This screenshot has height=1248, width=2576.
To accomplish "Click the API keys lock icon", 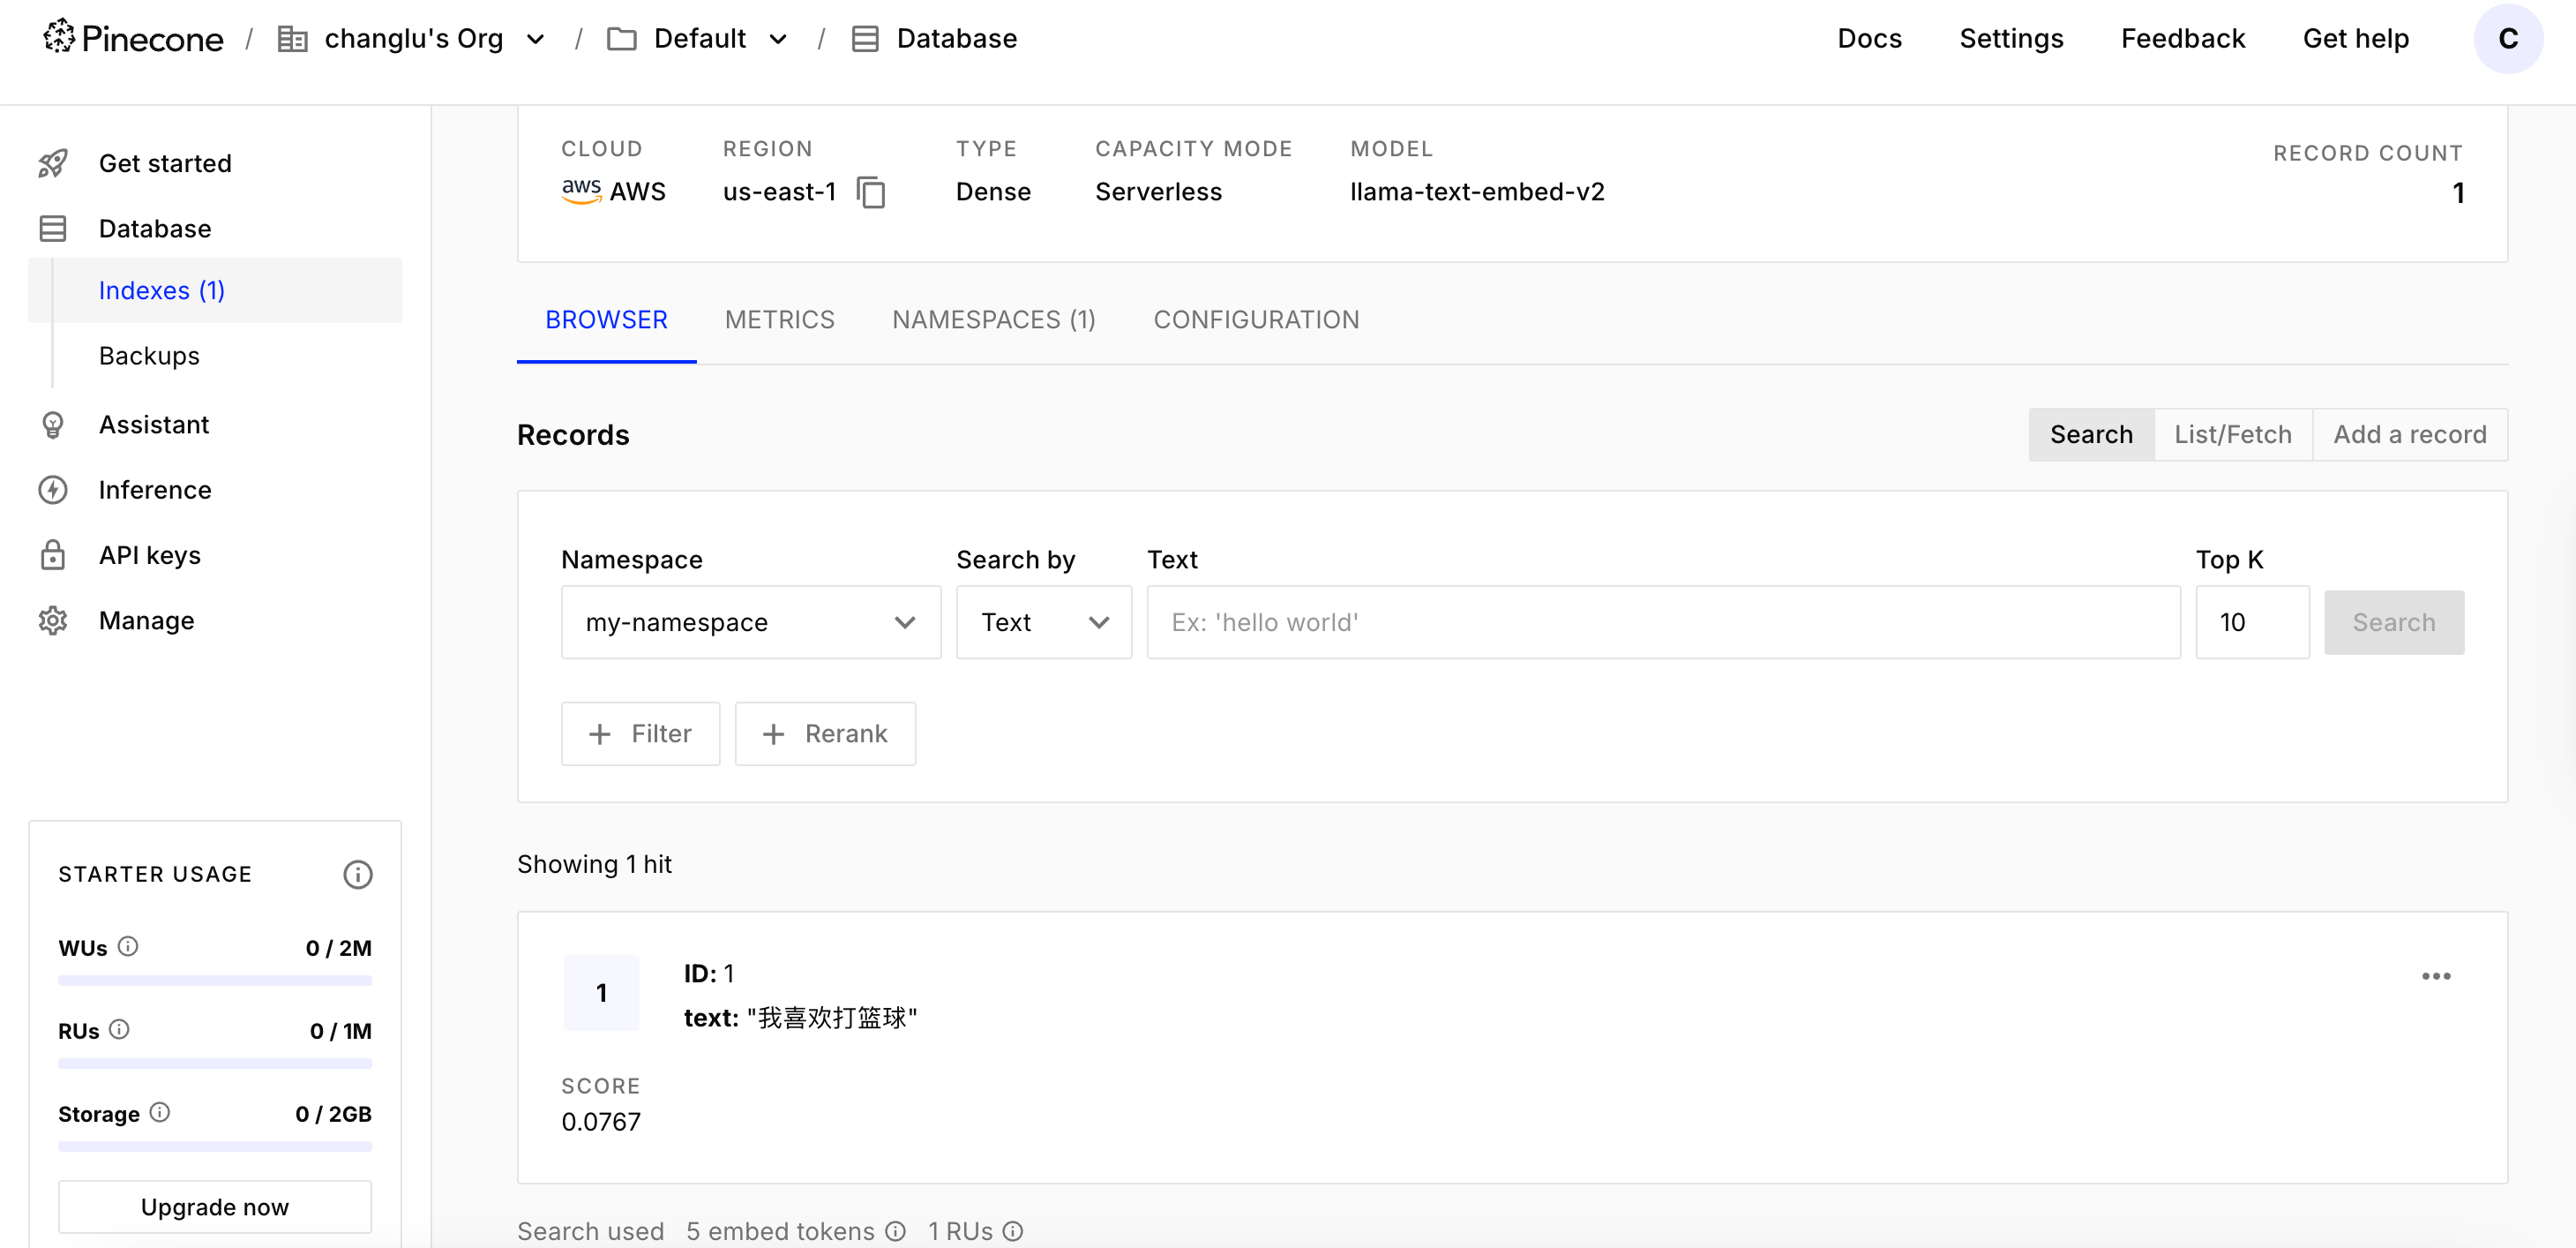I will pyautogui.click(x=53, y=554).
